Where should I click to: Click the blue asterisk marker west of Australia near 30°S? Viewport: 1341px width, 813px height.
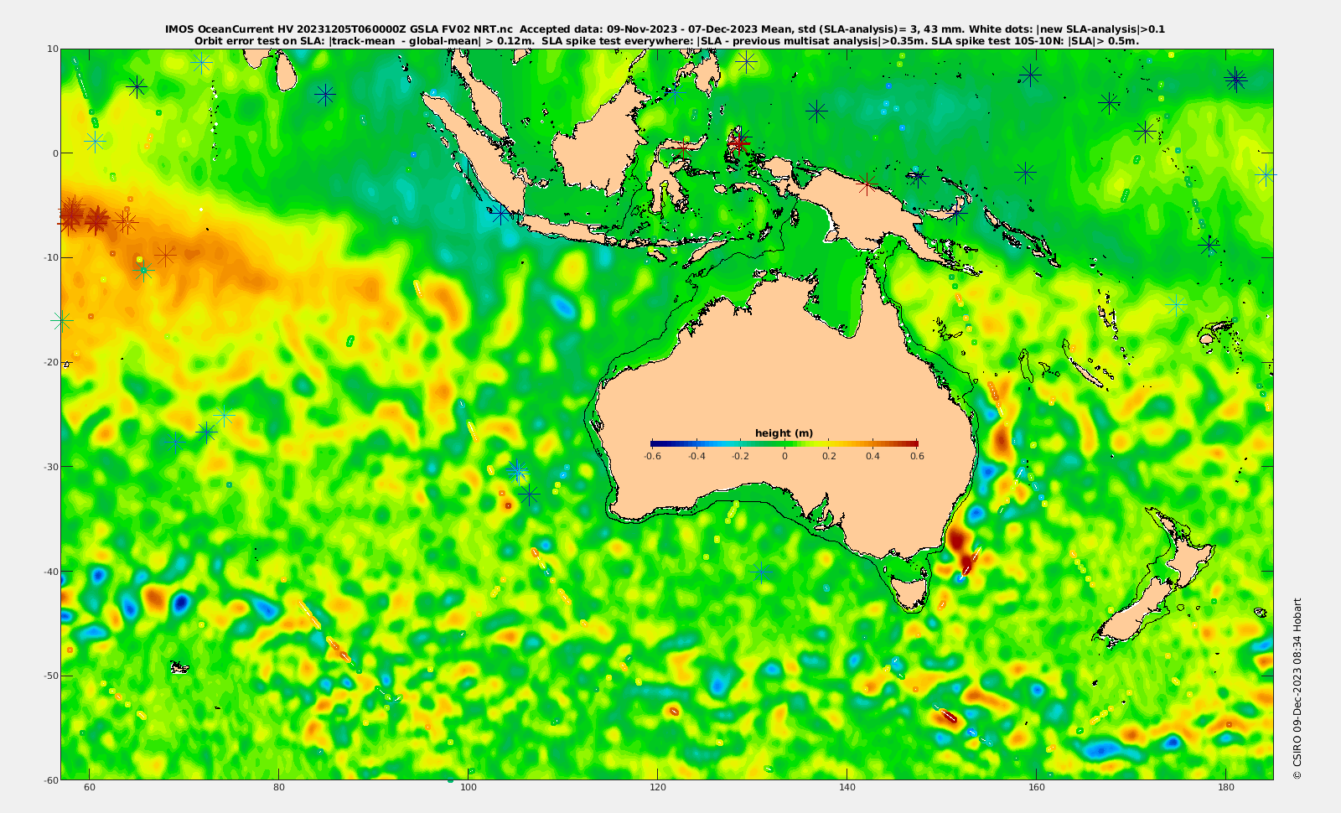517,470
